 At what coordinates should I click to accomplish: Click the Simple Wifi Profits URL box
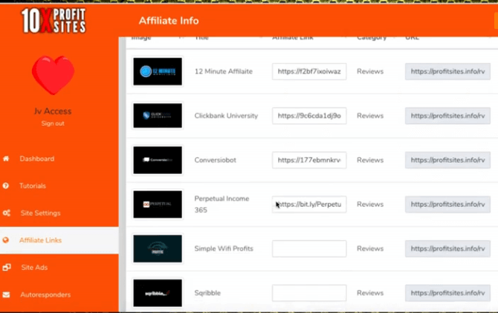coord(447,248)
